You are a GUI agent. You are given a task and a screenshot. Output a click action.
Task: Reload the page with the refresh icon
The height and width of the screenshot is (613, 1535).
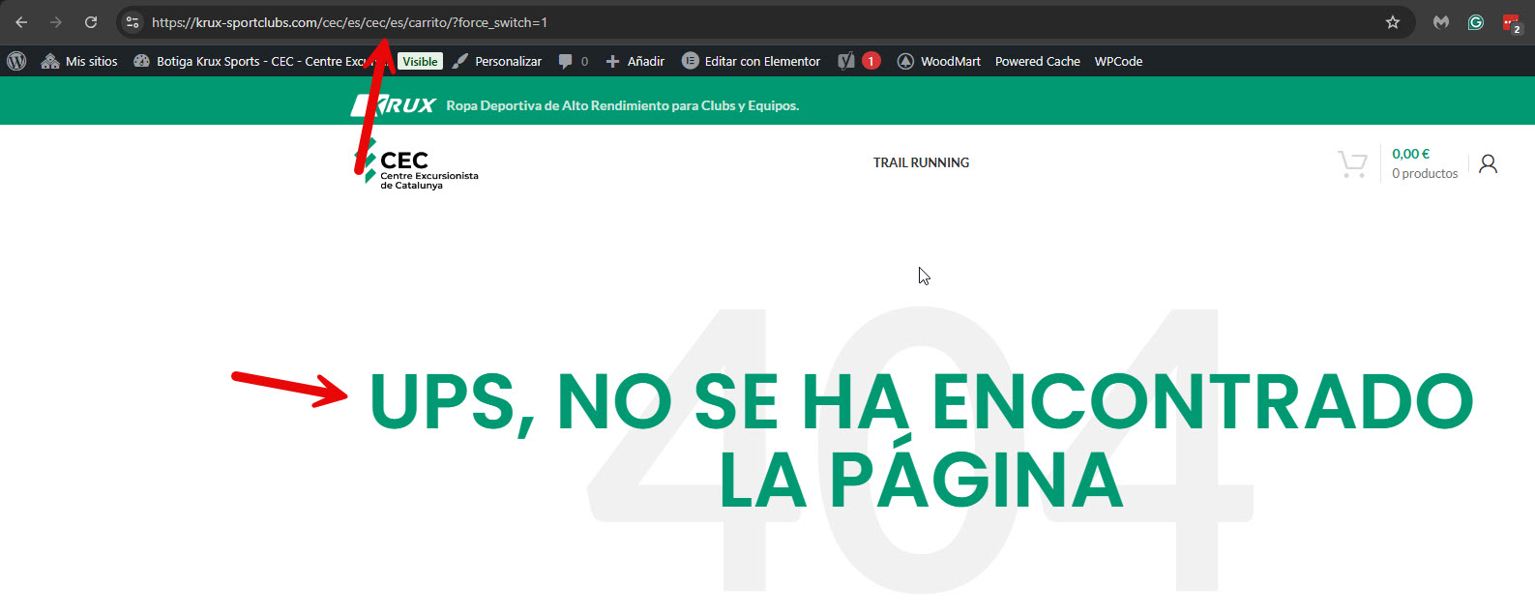click(x=91, y=22)
